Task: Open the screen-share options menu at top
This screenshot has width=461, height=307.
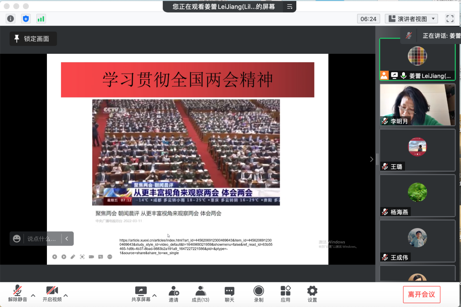Action: pos(290,7)
